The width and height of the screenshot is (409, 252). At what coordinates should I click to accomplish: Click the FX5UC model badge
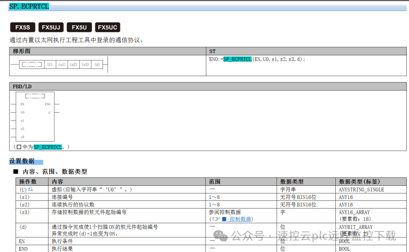coord(108,27)
